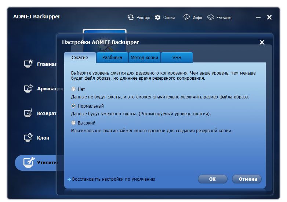Select the Нет compression radio button
The width and height of the screenshot is (287, 202).
click(x=73, y=89)
